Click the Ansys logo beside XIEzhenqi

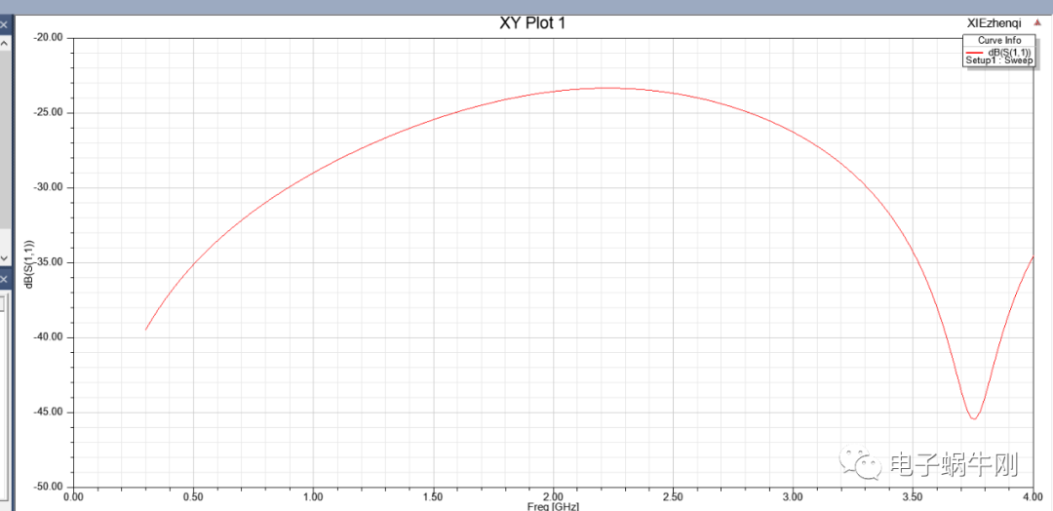(x=1038, y=23)
